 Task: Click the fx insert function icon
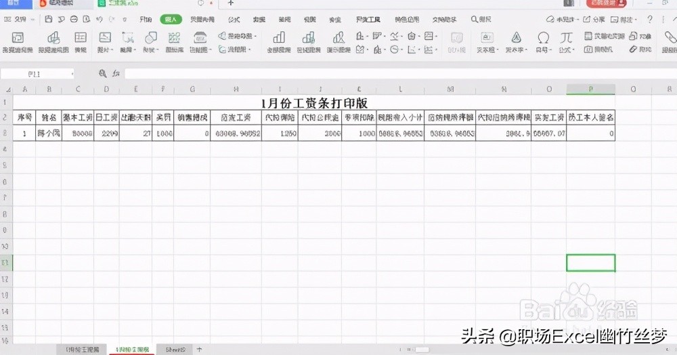[x=116, y=73]
